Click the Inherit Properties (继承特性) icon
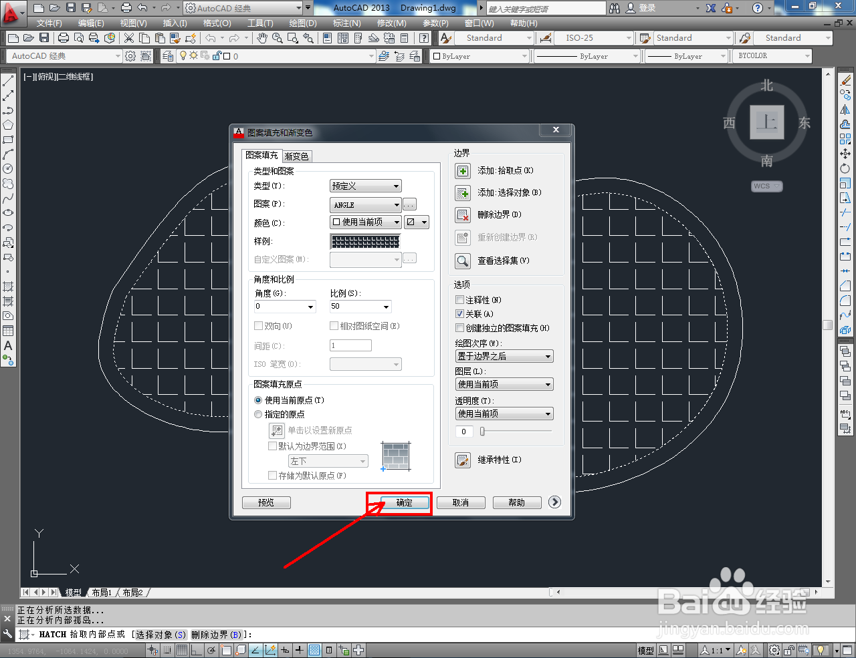This screenshot has width=856, height=658. (463, 460)
